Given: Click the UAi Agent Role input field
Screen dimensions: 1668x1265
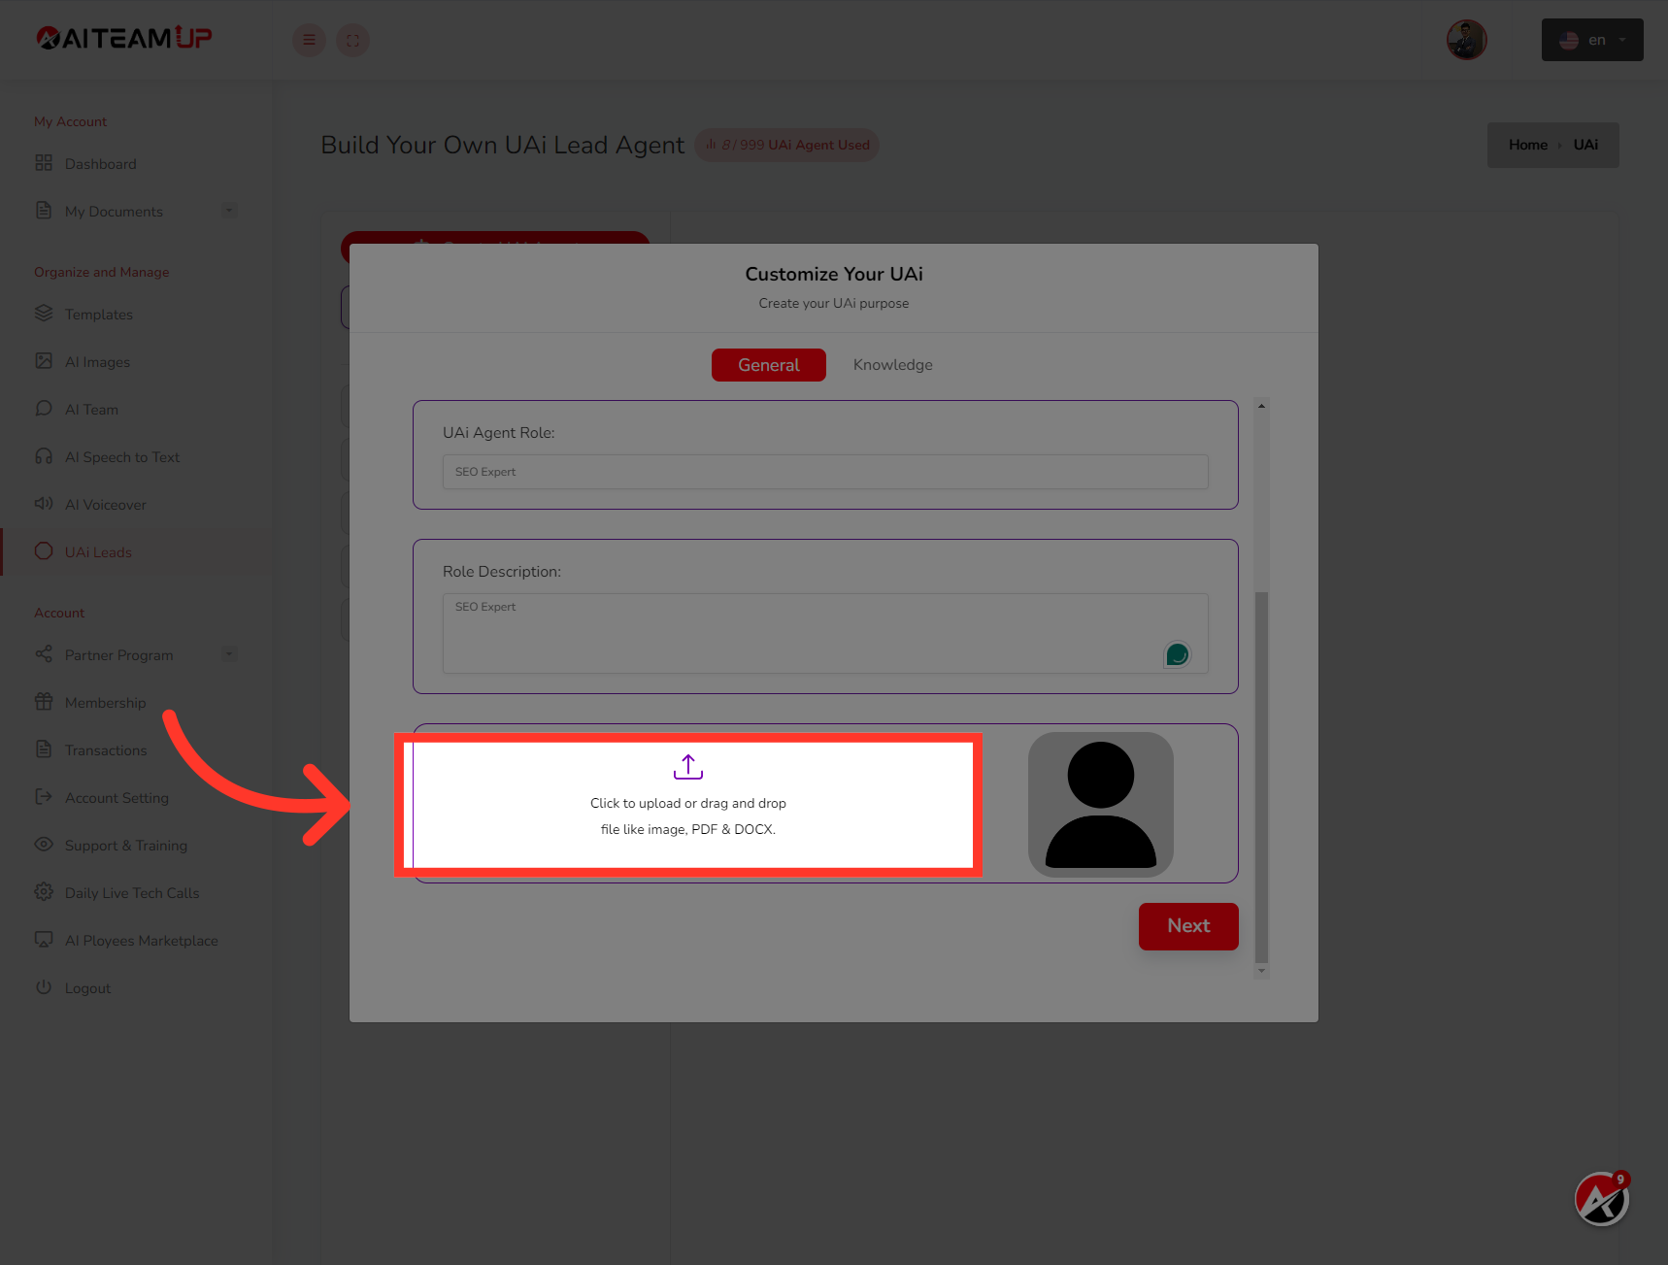Looking at the screenshot, I should [x=825, y=472].
